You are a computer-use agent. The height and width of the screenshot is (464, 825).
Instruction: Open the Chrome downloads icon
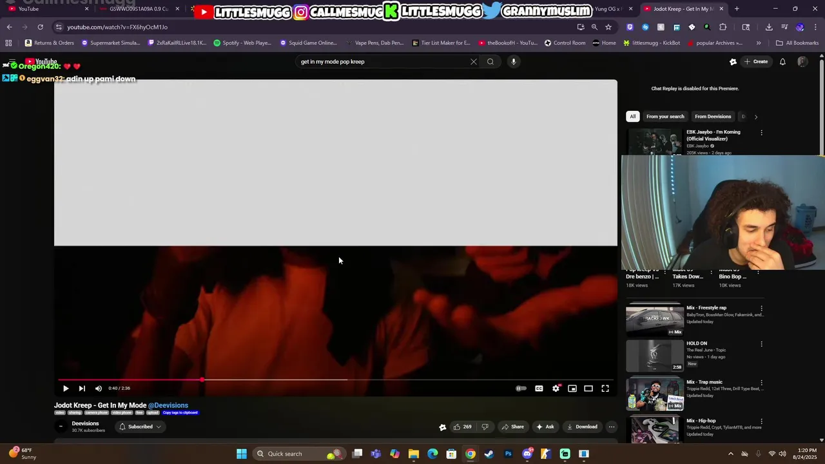(x=769, y=27)
